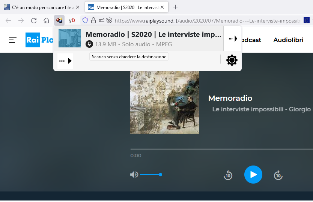
Task: Open DownloadHelper settings gear
Action: tap(232, 60)
